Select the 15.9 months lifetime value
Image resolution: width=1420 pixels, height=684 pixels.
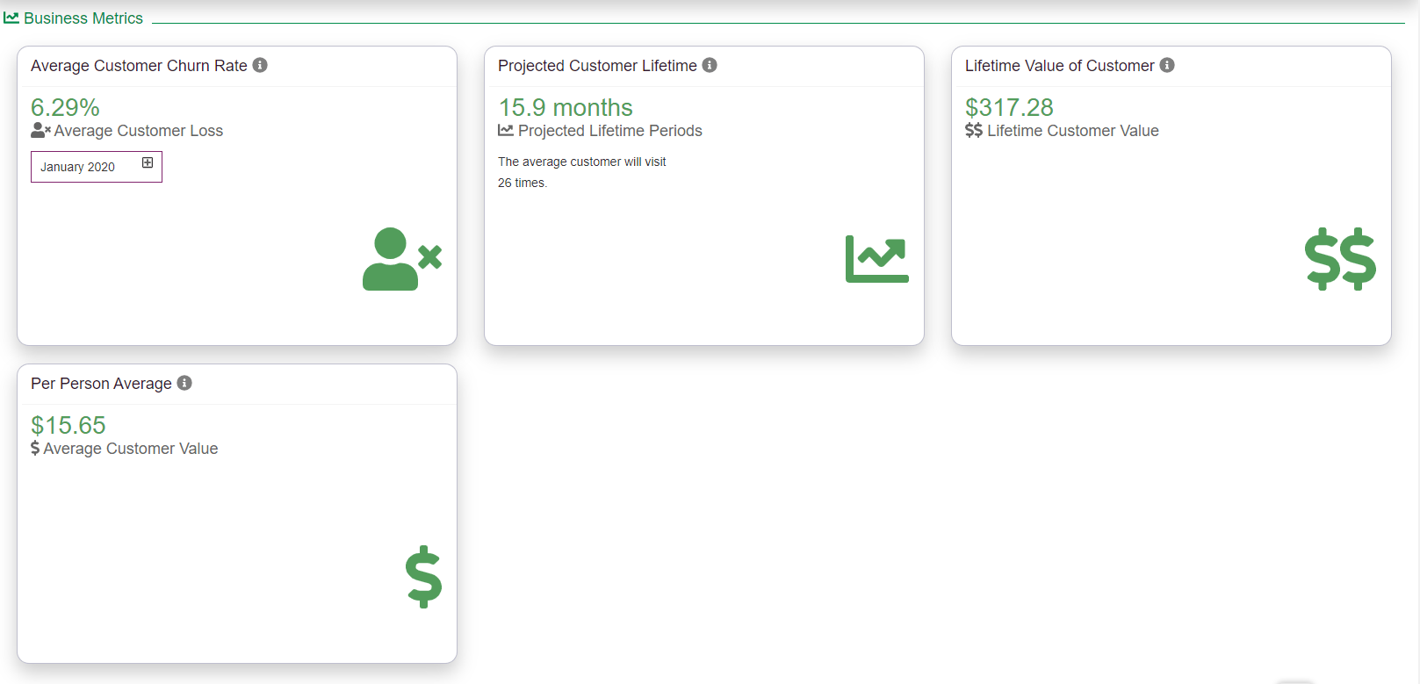[x=566, y=107]
